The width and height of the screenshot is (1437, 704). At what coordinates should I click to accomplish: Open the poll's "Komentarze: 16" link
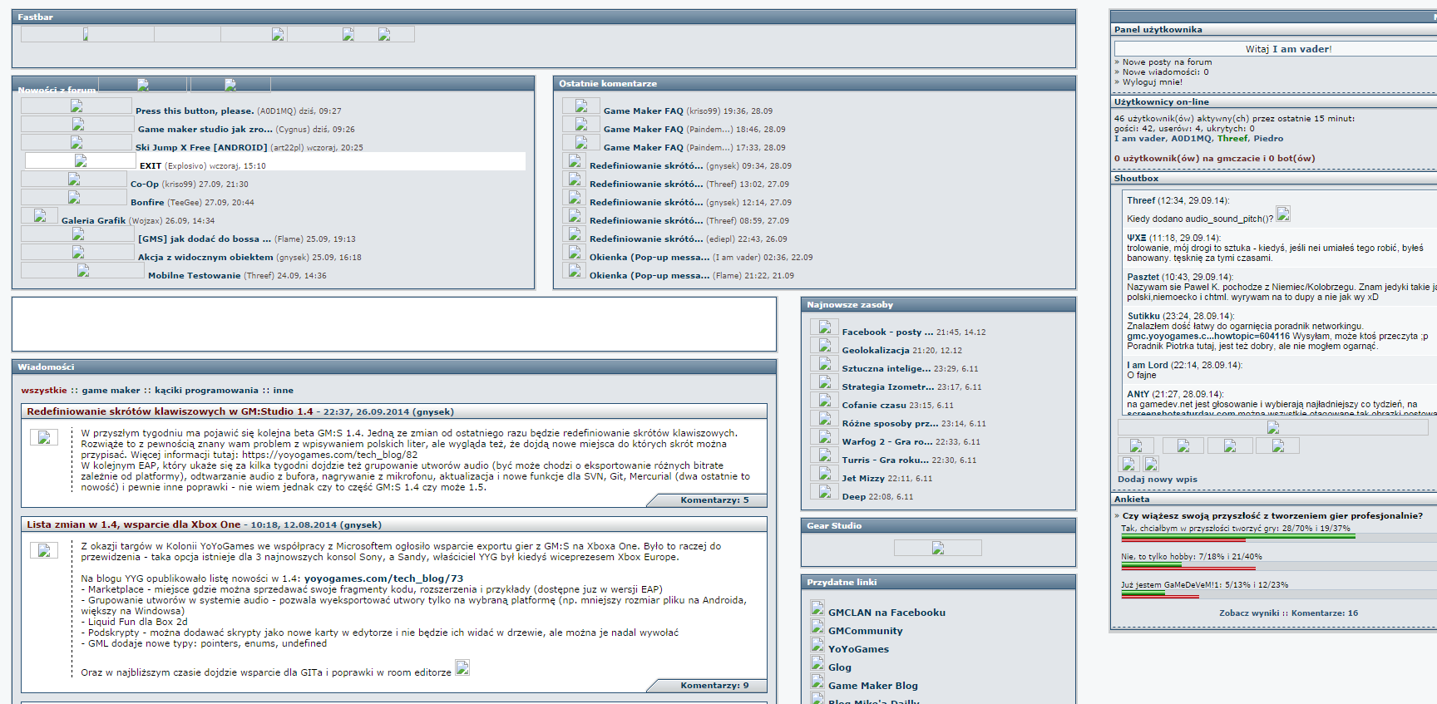click(x=1325, y=613)
